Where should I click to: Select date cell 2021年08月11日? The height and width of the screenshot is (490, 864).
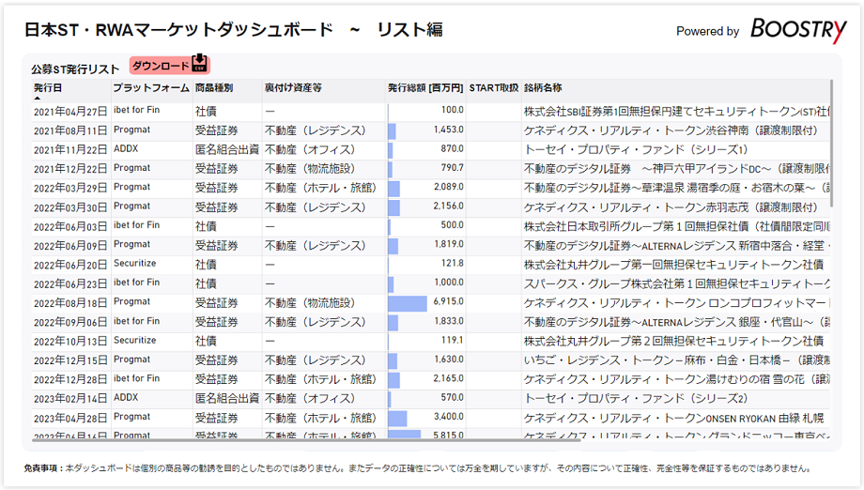pos(70,131)
